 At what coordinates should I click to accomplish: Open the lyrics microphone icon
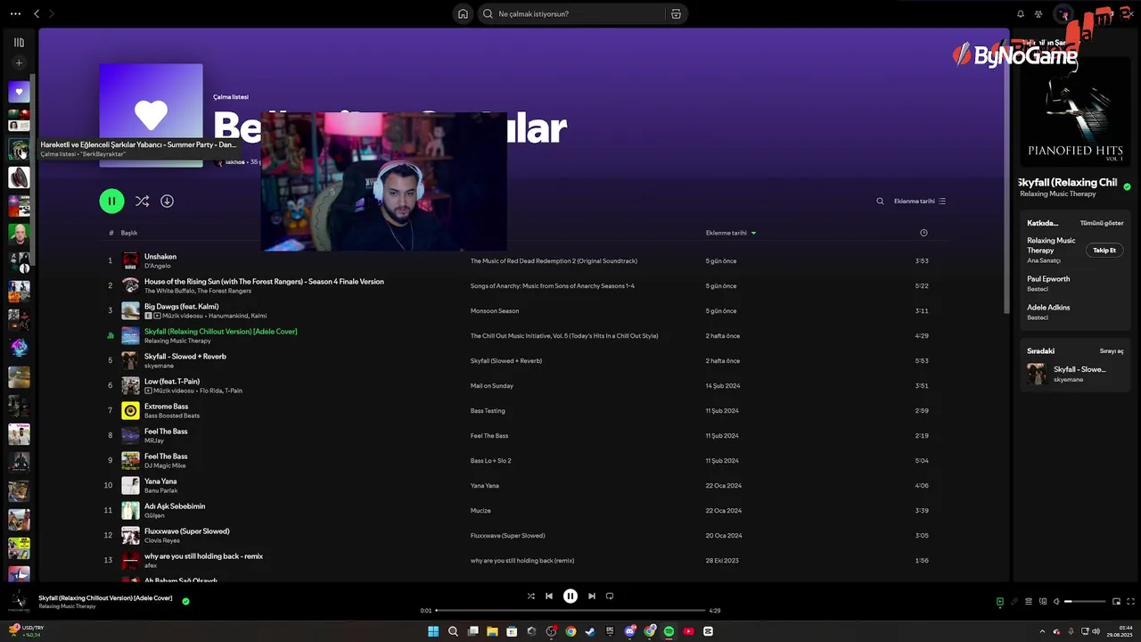(x=1014, y=601)
